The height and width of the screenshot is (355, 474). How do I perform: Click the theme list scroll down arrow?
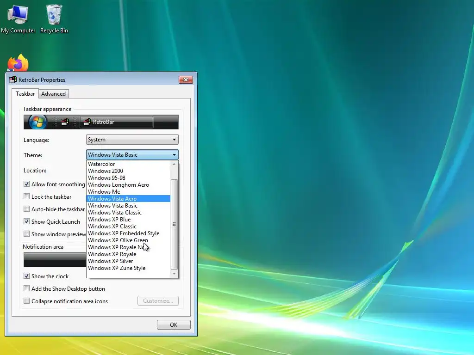(x=174, y=274)
